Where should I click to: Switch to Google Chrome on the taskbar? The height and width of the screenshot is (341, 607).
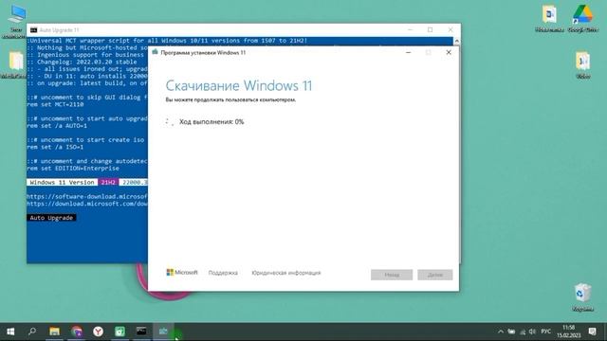pos(76,332)
